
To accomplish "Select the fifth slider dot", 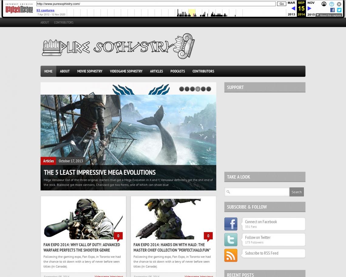I will point(203,89).
